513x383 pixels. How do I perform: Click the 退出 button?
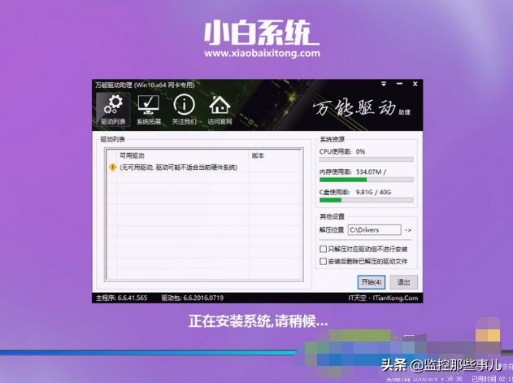click(403, 282)
